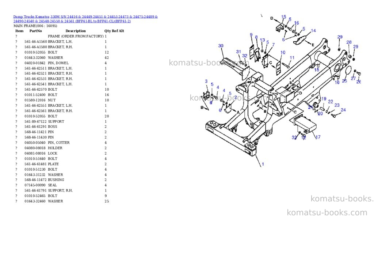
Task: Click callout number 19 in the diagram
Action: [x=324, y=99]
